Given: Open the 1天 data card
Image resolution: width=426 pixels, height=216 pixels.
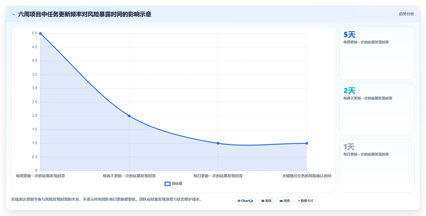Looking at the screenshot, I should (x=377, y=165).
